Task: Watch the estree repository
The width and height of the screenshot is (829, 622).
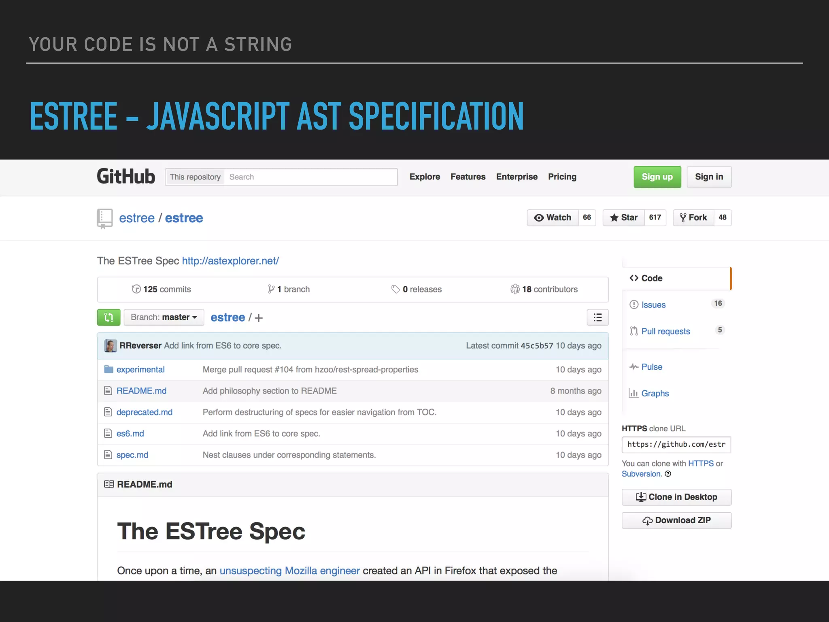Action: coord(553,218)
